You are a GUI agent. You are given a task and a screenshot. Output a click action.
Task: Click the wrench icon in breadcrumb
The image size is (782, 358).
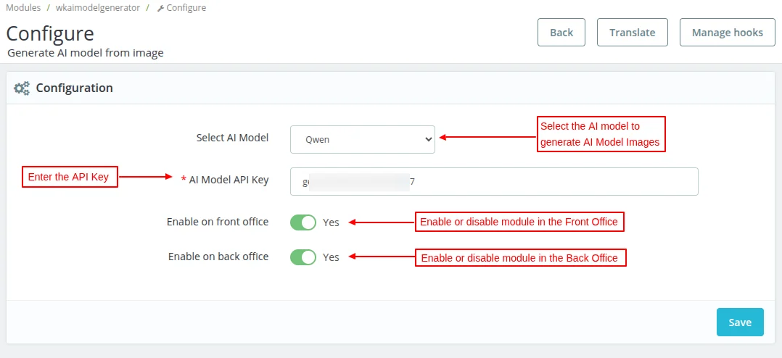[160, 8]
